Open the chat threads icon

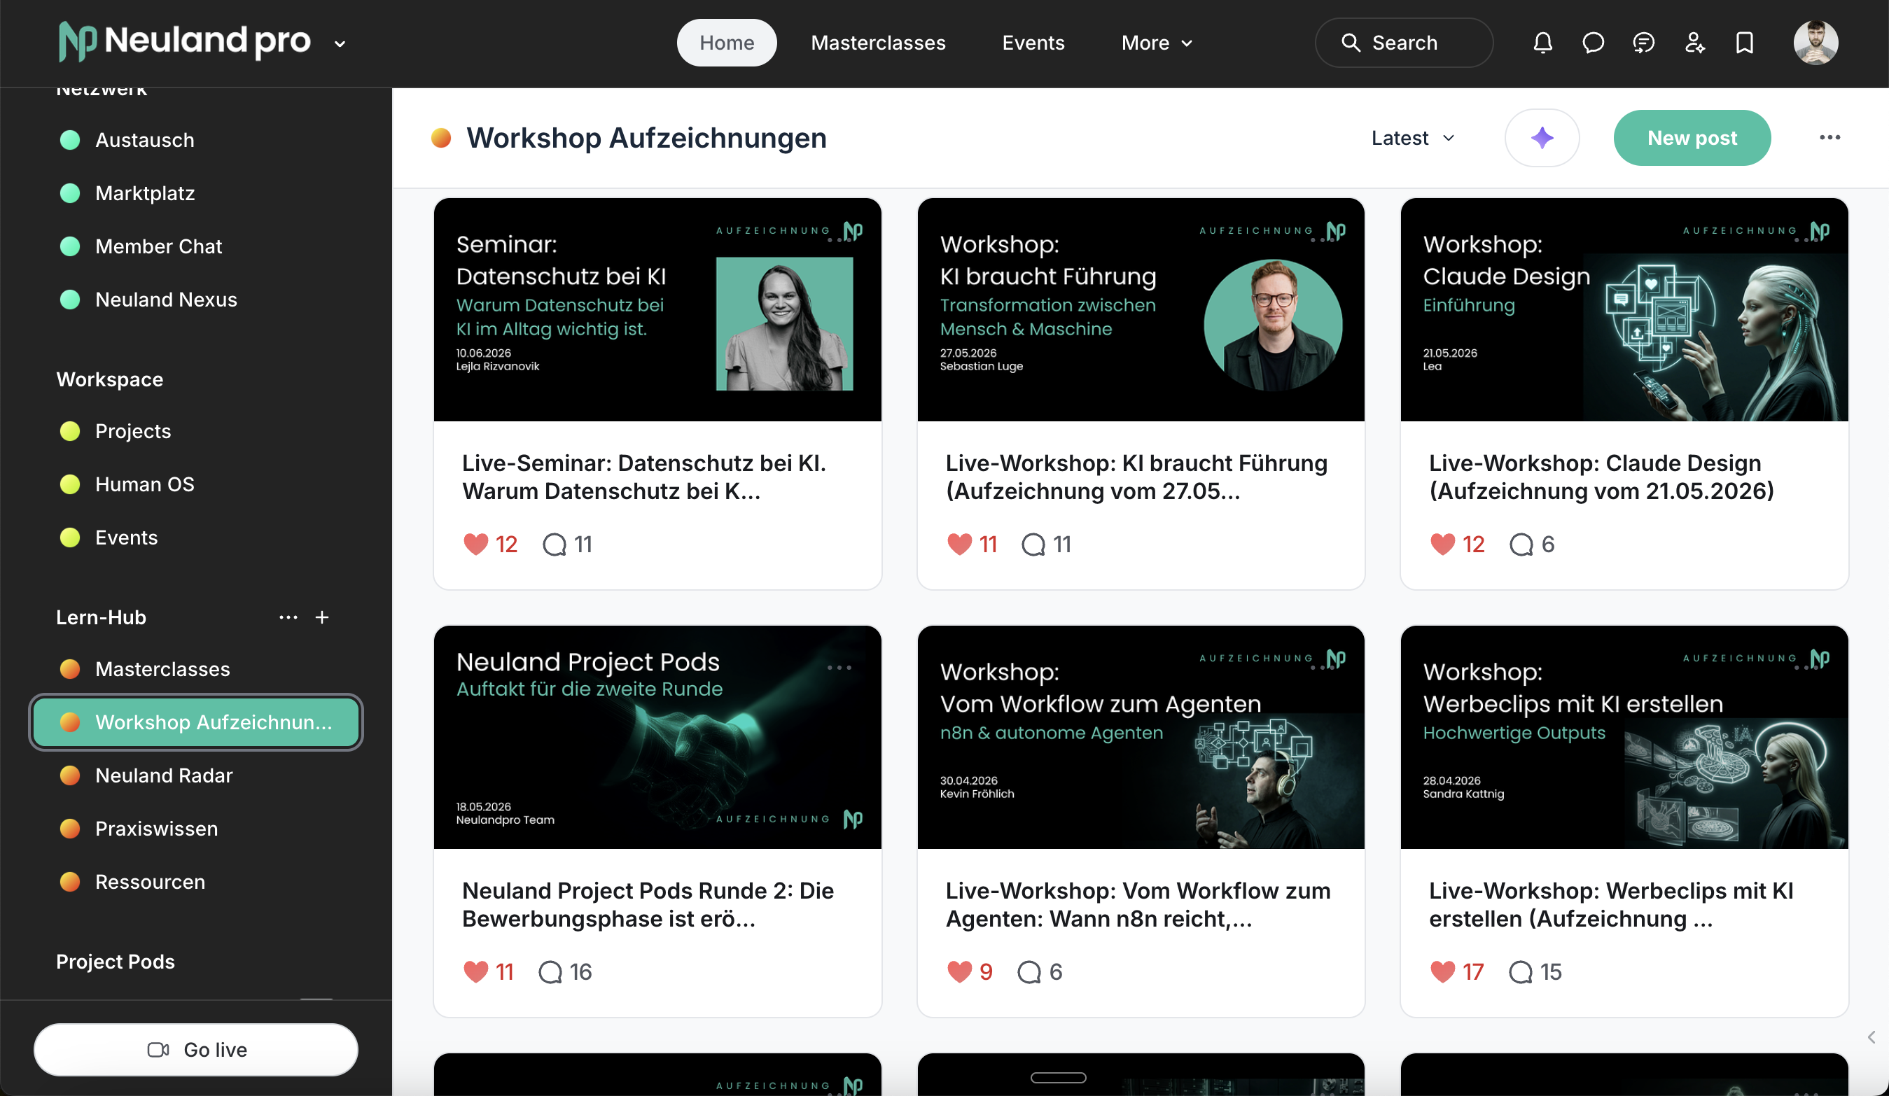click(x=1643, y=43)
